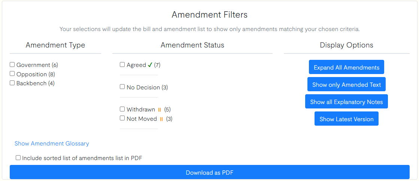The height and width of the screenshot is (181, 419).
Task: Open the Show Amendment Glossary link
Action: click(52, 144)
